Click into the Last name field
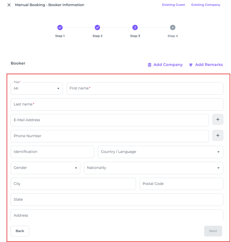Image resolution: width=231 pixels, height=242 pixels. tap(117, 104)
